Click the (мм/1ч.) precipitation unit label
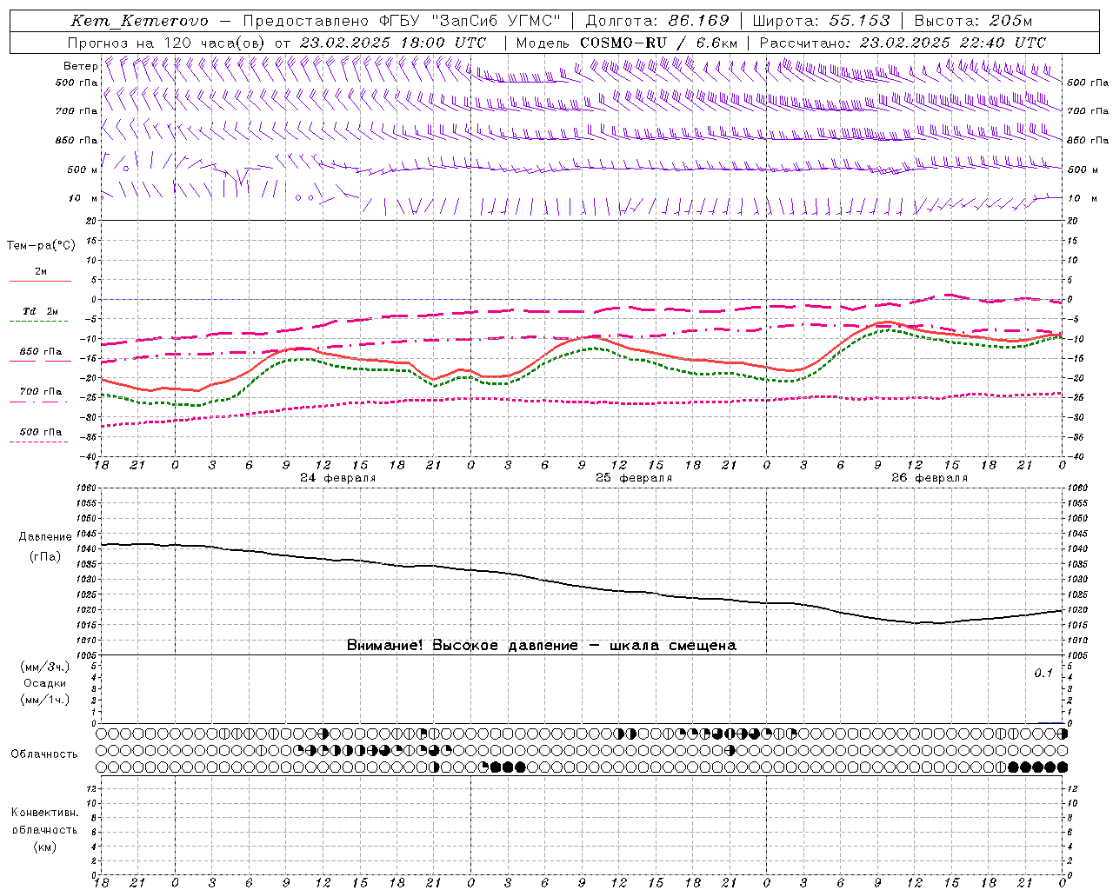Image resolution: width=1113 pixels, height=890 pixels. click(x=45, y=700)
